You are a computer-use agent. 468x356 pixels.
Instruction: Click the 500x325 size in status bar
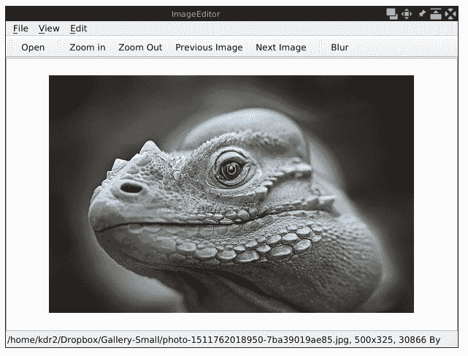click(x=368, y=340)
